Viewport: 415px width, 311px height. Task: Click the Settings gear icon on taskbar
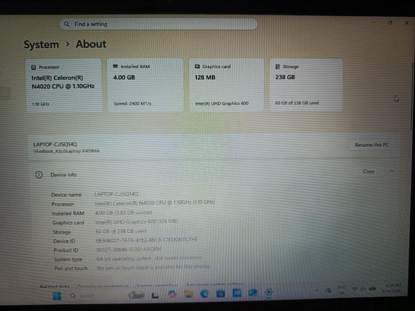pyautogui.click(x=268, y=292)
